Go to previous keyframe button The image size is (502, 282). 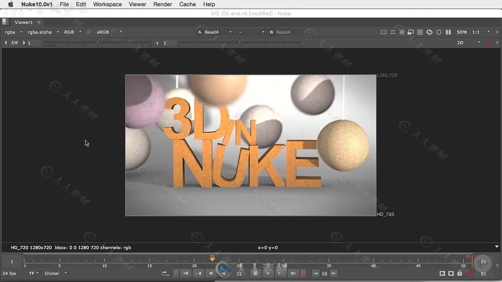(198, 273)
